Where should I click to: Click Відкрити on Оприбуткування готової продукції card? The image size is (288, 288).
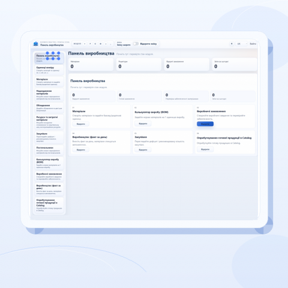(x=205, y=149)
